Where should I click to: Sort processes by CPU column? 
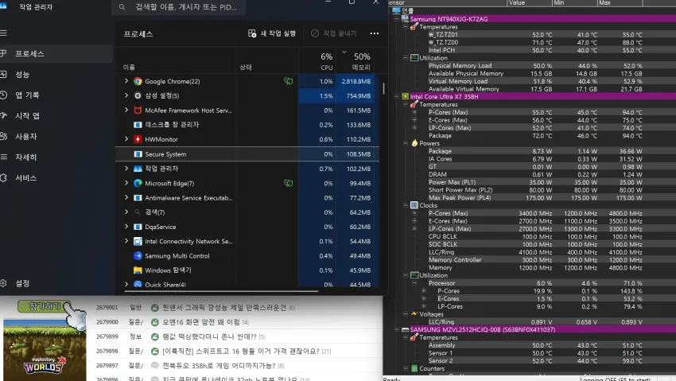click(317, 60)
